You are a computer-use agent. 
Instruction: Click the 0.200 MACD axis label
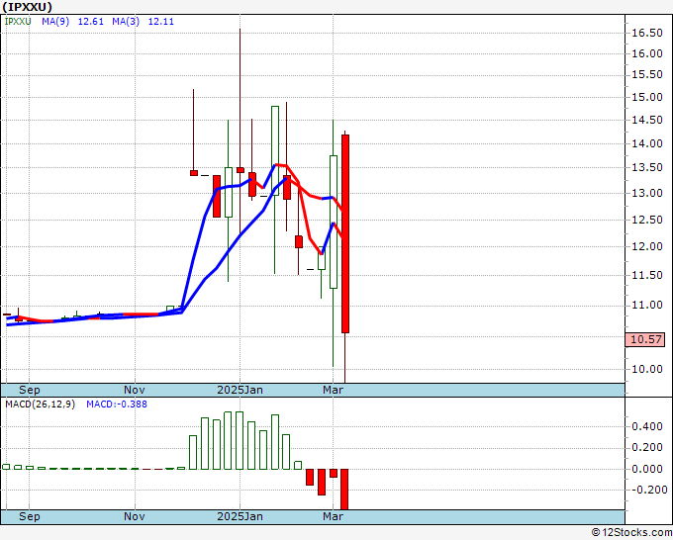pos(647,447)
